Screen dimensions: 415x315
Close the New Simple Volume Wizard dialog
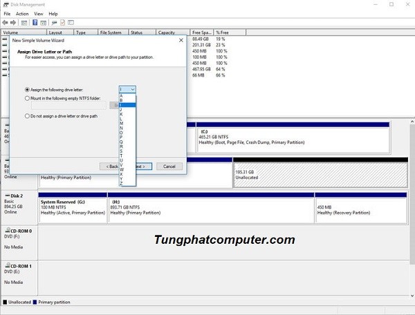(x=181, y=40)
